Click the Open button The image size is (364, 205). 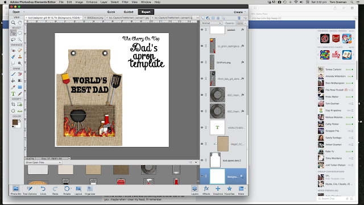(16, 12)
